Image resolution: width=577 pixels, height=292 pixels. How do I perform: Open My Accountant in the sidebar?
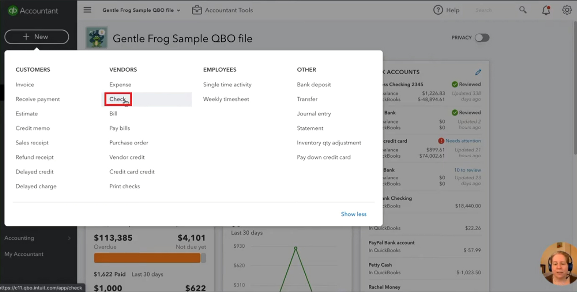click(x=24, y=254)
